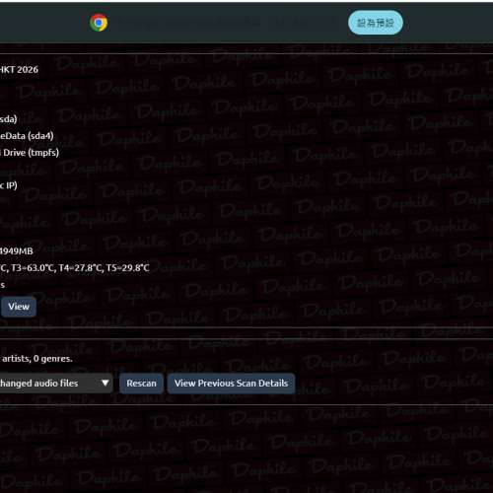The width and height of the screenshot is (493, 493).
Task: Select the 'eData (sda4)' partition text
Action: tap(27, 136)
